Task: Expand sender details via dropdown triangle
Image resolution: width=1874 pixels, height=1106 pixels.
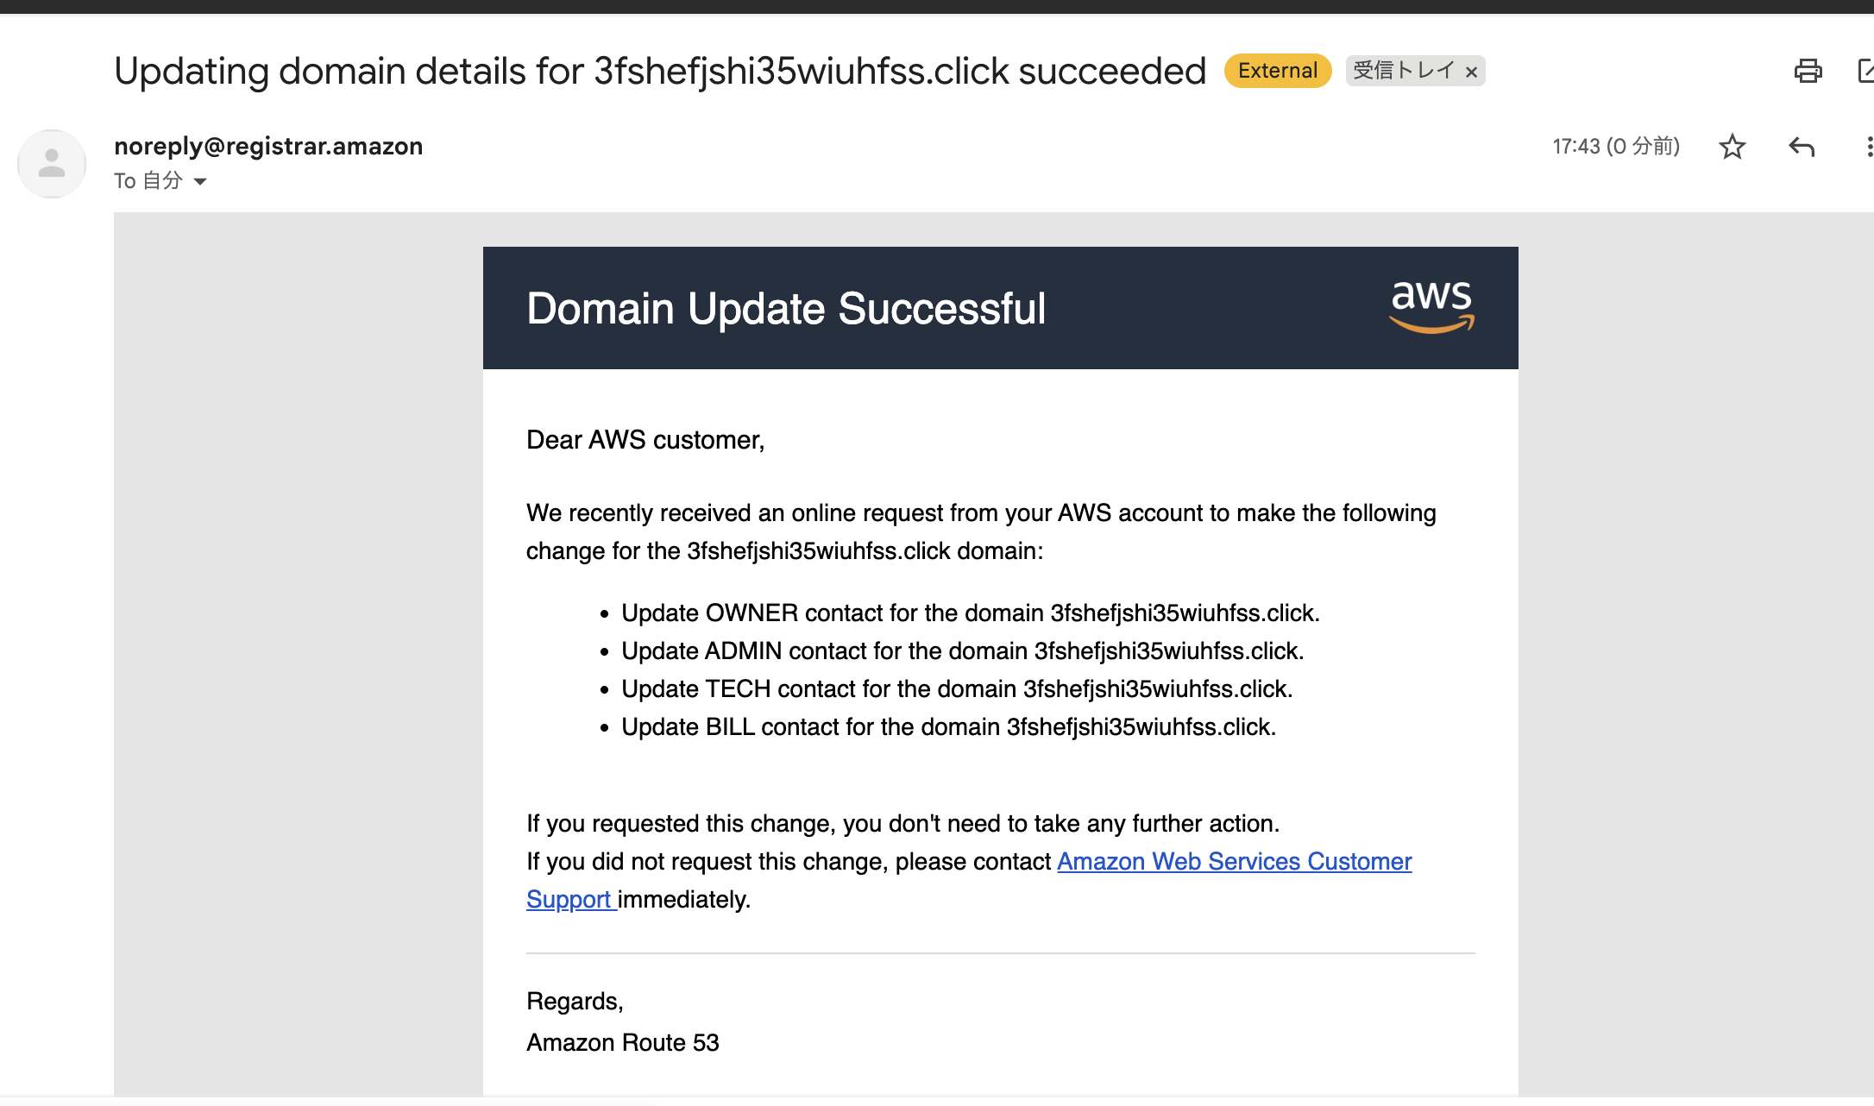Action: pos(199,181)
